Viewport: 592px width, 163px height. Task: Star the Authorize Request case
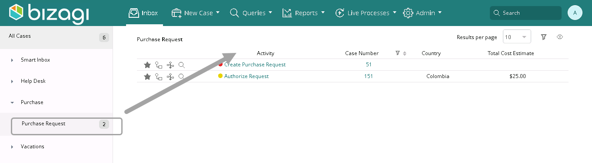point(147,76)
